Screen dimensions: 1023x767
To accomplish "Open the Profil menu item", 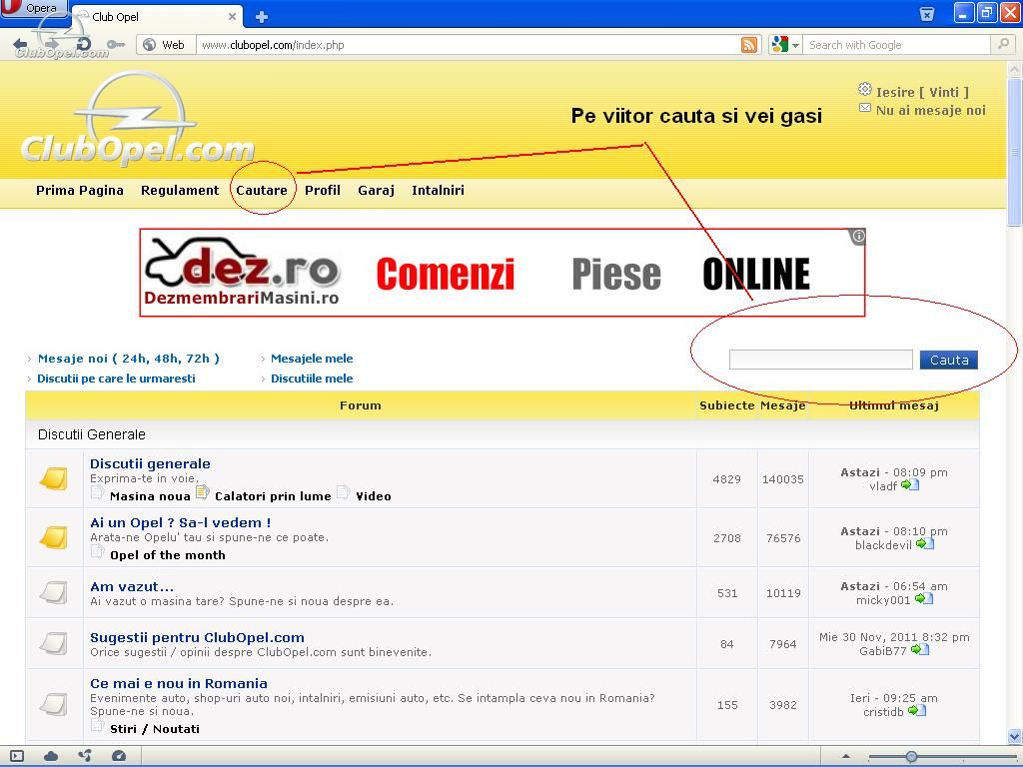I will pos(323,191).
